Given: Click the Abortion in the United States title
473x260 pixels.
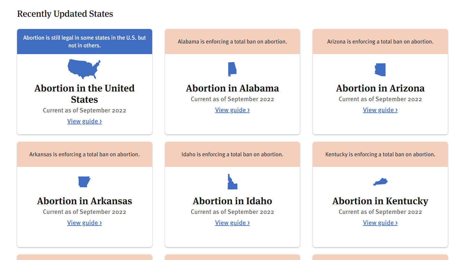Looking at the screenshot, I should point(84,94).
